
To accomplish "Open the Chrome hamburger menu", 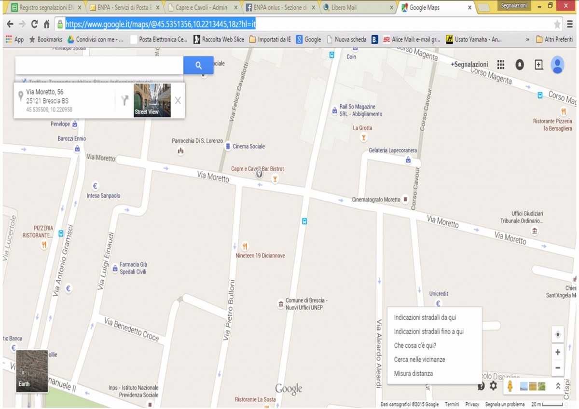I will tap(570, 24).
